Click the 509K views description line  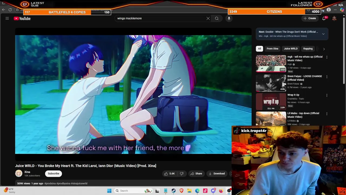tap(52, 183)
